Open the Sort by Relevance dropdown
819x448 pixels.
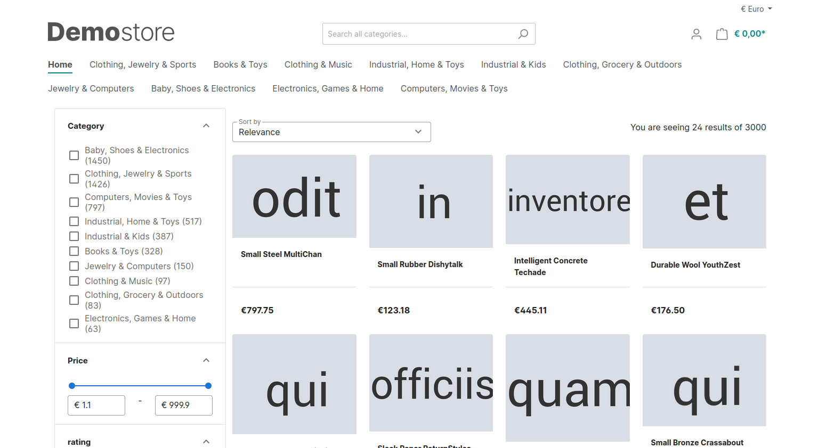pyautogui.click(x=331, y=132)
